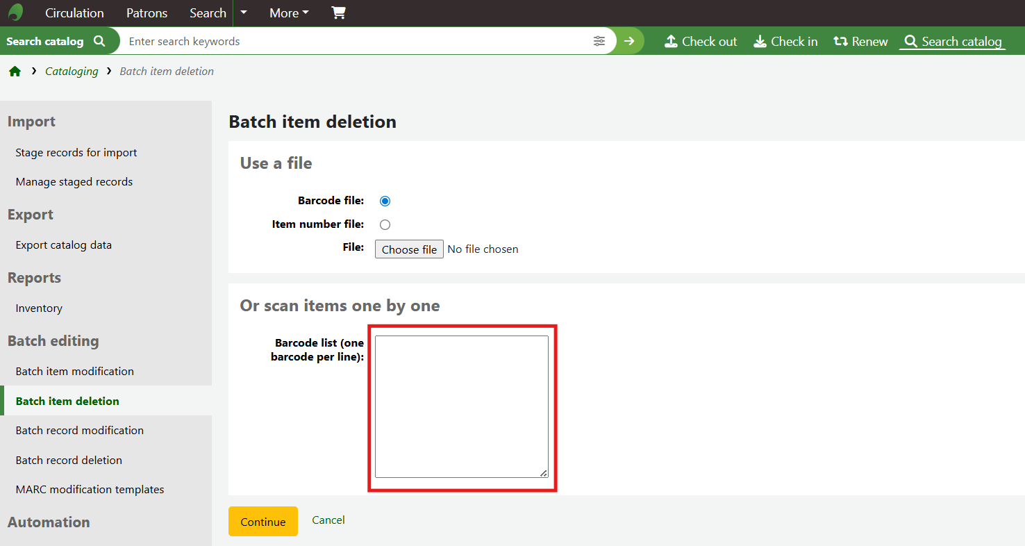The height and width of the screenshot is (546, 1025).
Task: Open the Circulation menu
Action: pyautogui.click(x=74, y=13)
